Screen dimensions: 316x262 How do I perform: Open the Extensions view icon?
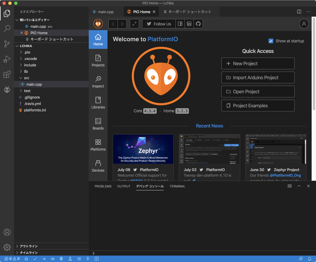coord(7,74)
